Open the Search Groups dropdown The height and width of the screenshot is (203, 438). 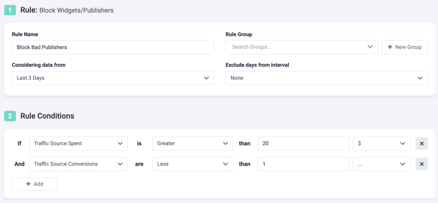tap(302, 47)
